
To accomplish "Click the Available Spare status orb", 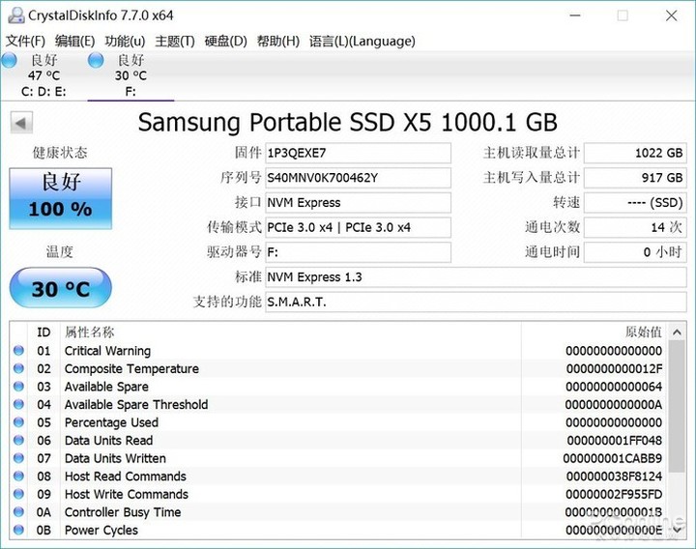I will [18, 387].
